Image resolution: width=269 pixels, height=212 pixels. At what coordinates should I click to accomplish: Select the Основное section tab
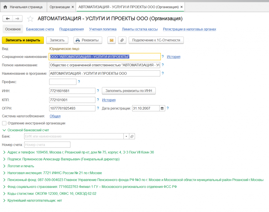tap(13, 29)
